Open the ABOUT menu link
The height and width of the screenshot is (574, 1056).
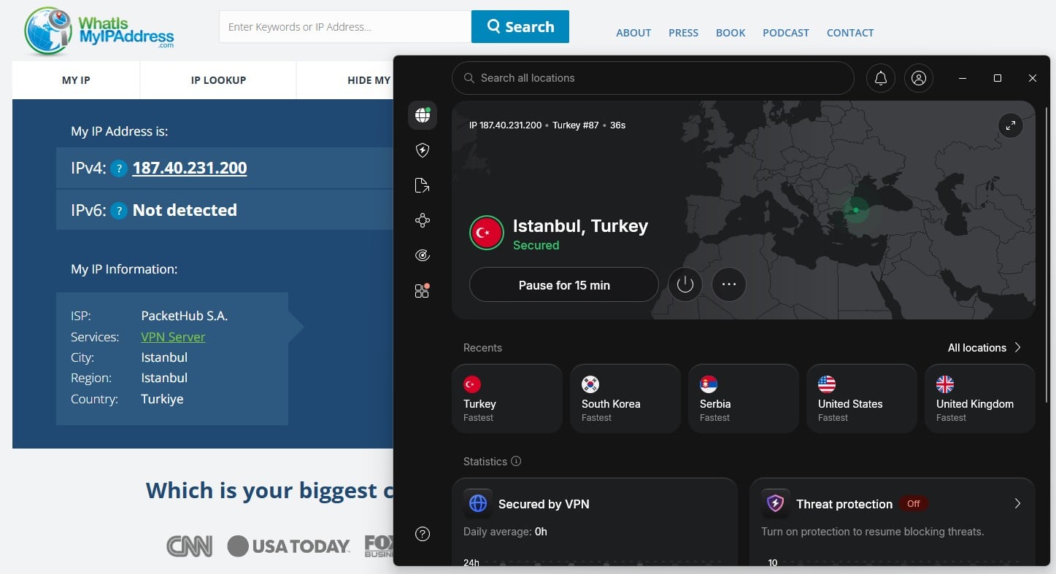633,33
